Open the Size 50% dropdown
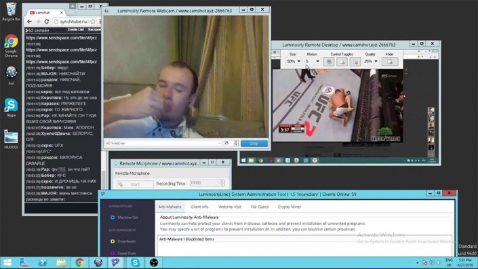 (294, 61)
